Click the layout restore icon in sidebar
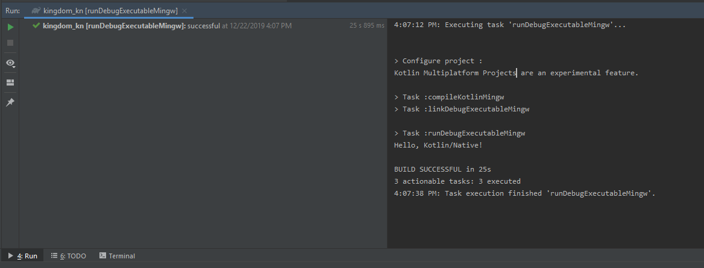 coord(10,83)
